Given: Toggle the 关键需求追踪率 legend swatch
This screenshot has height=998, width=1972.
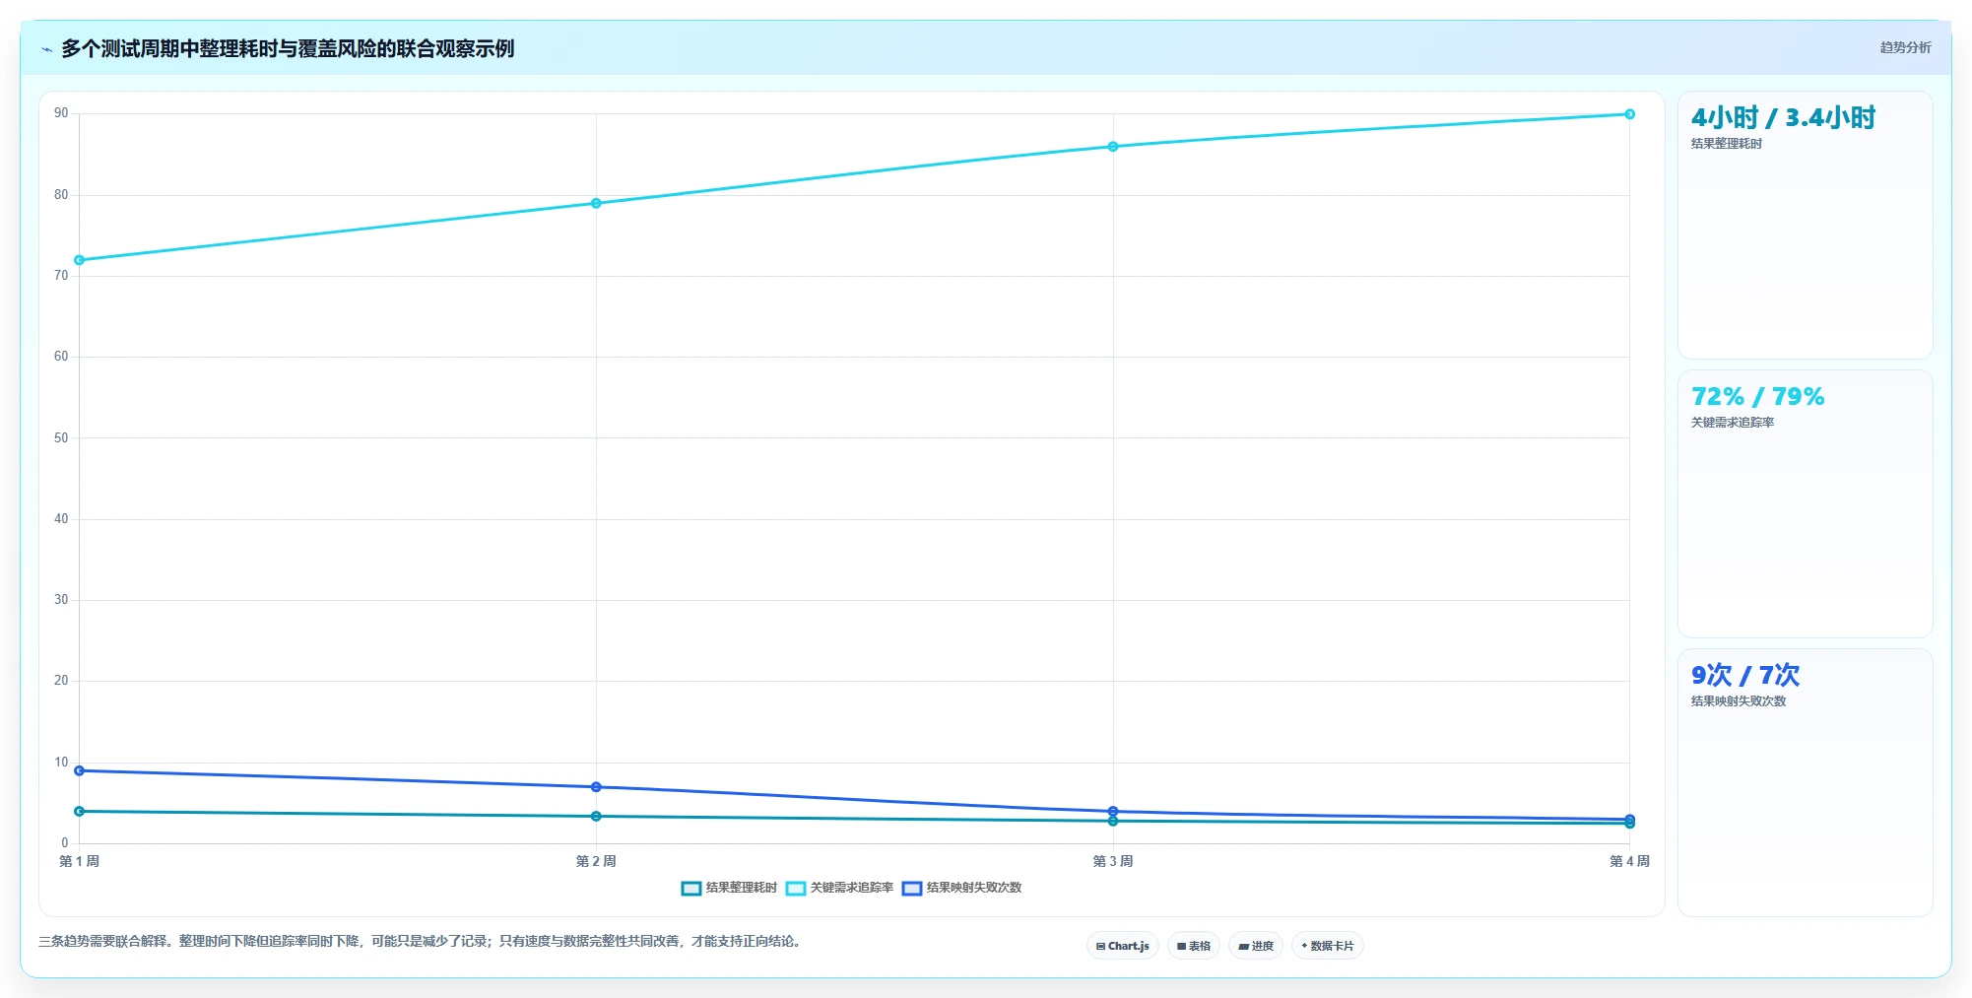Looking at the screenshot, I should (796, 888).
